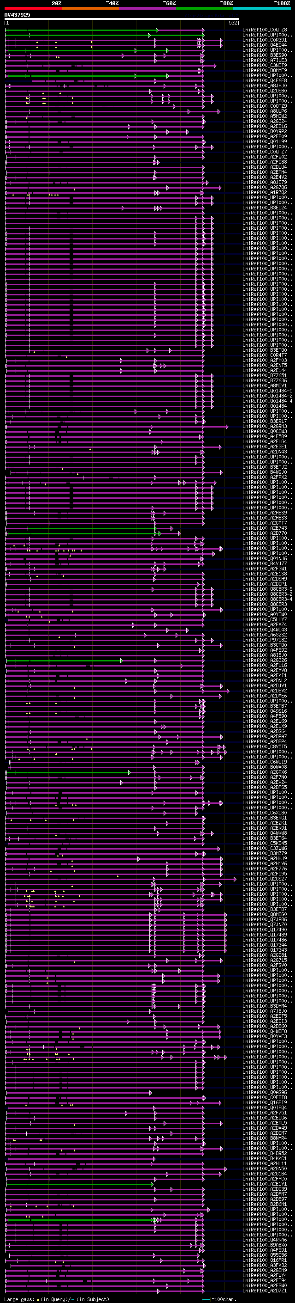Select the UniRef100_B3CPD0 label
The width and height of the screenshot is (295, 1303).
265,645
